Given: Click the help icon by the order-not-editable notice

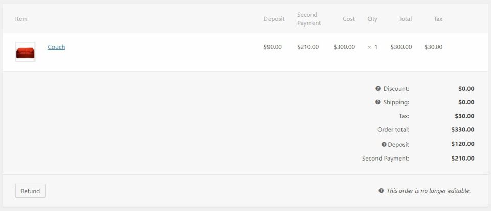Looking at the screenshot, I should 381,191.
